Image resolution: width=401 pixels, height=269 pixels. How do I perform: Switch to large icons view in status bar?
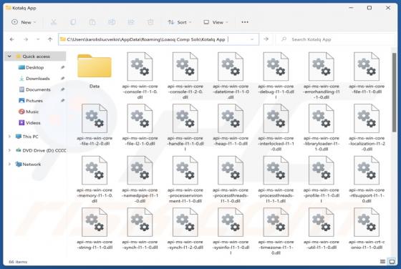click(392, 262)
